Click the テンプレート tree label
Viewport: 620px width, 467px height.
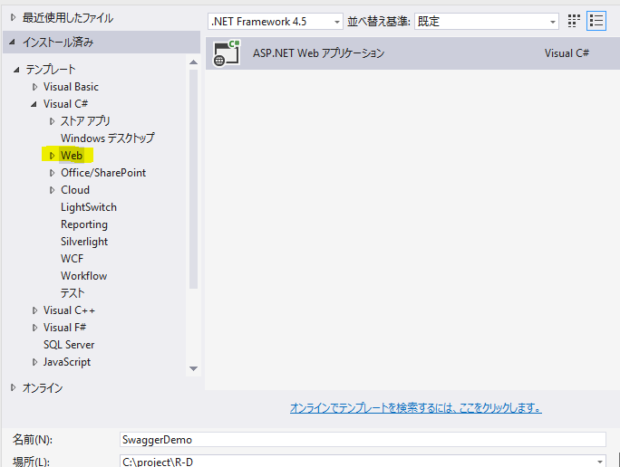click(x=51, y=70)
